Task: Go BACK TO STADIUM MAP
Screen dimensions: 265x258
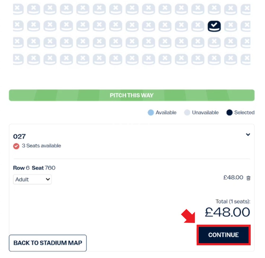Action: [48, 243]
